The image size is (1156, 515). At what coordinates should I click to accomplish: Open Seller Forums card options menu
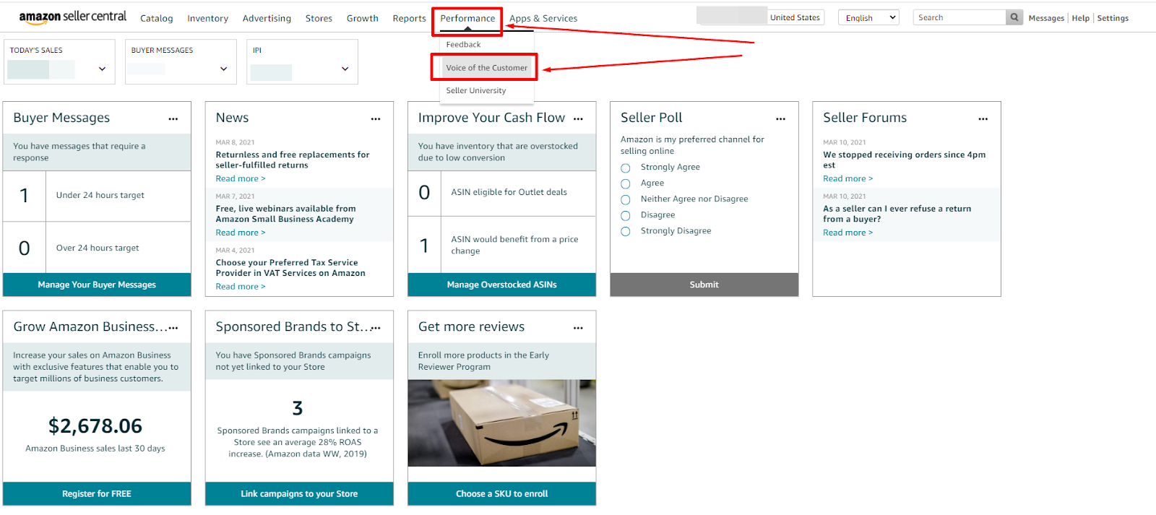coord(983,118)
